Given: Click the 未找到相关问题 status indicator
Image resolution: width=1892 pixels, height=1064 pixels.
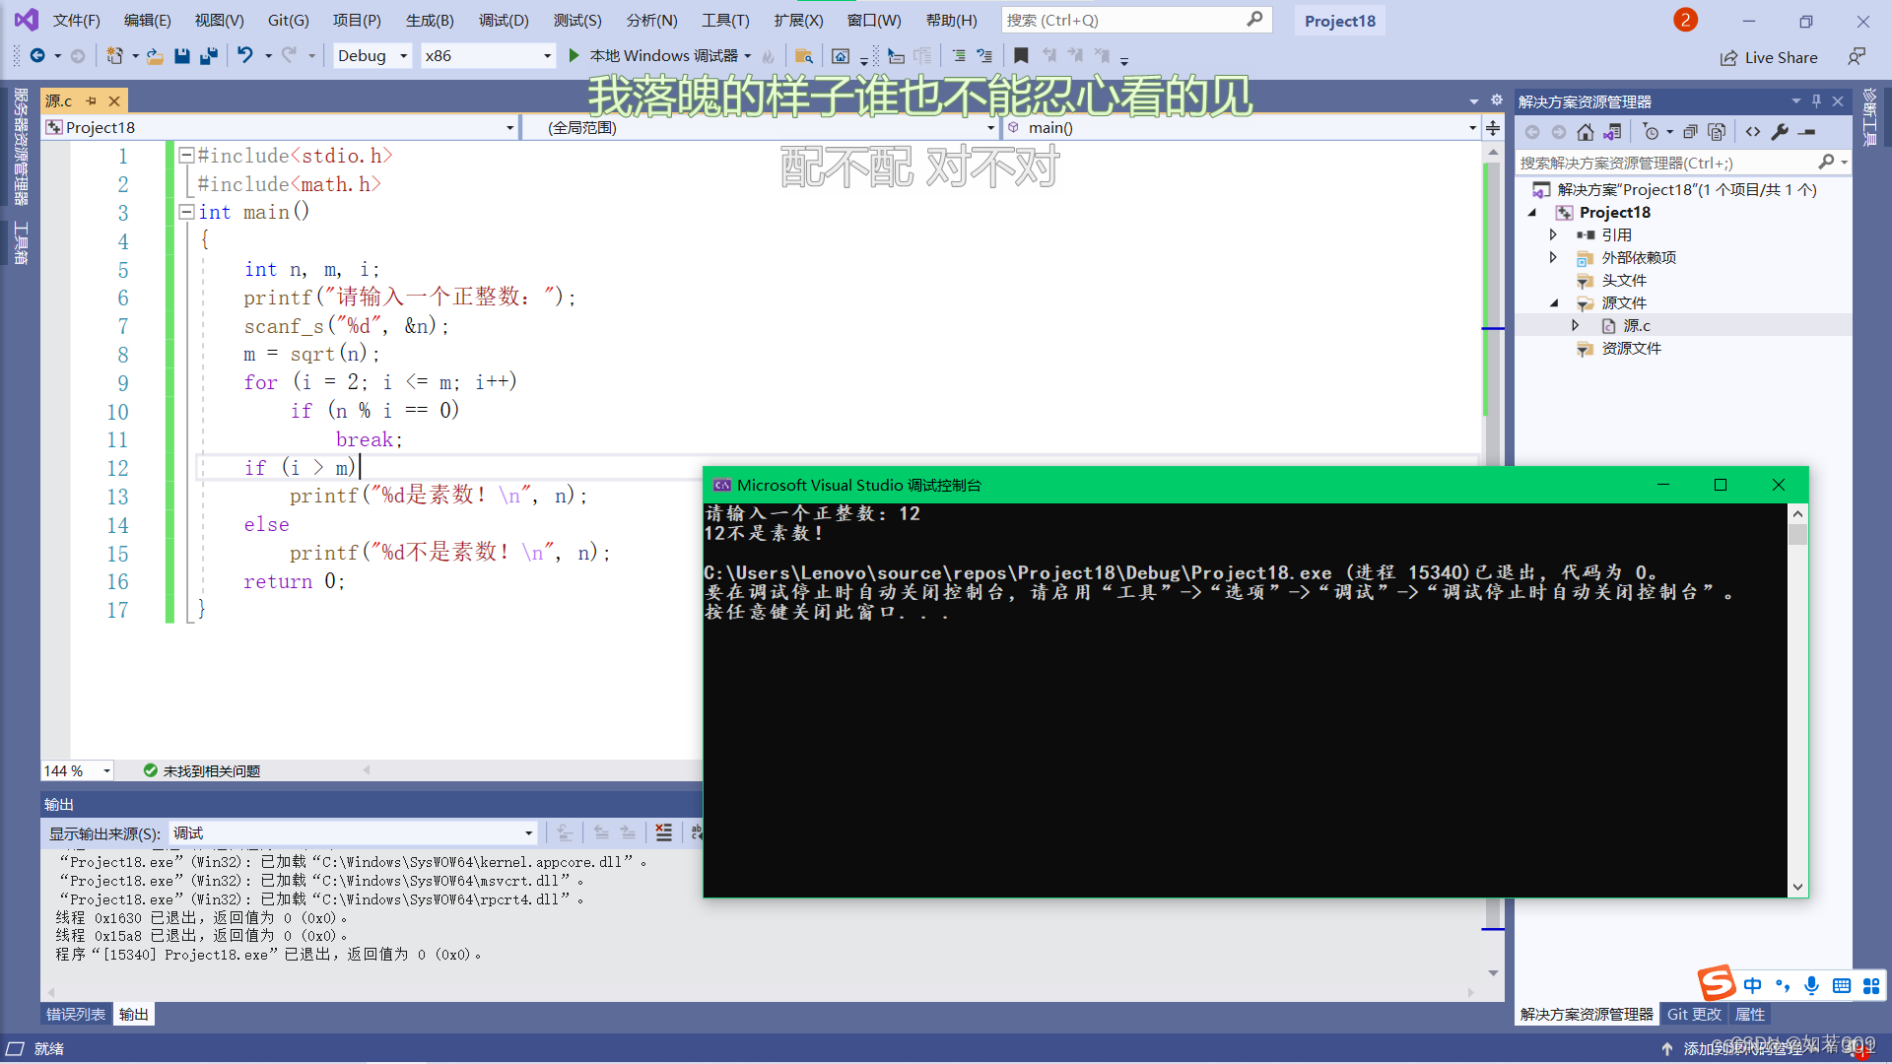Looking at the screenshot, I should pyautogui.click(x=202, y=770).
